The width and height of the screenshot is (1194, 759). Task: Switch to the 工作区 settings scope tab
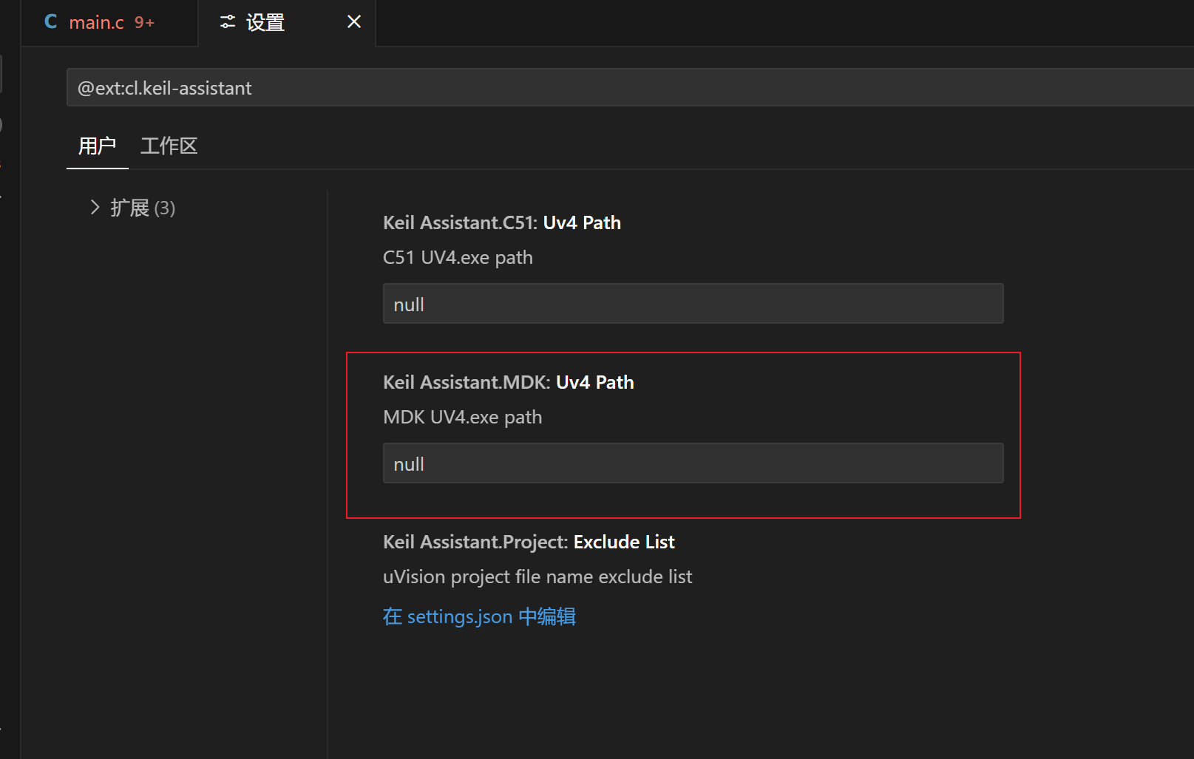(x=169, y=146)
